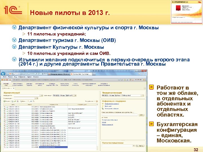203x152 pixels.
Task: Open the Сервис menu in browser
Action: coord(29,77)
